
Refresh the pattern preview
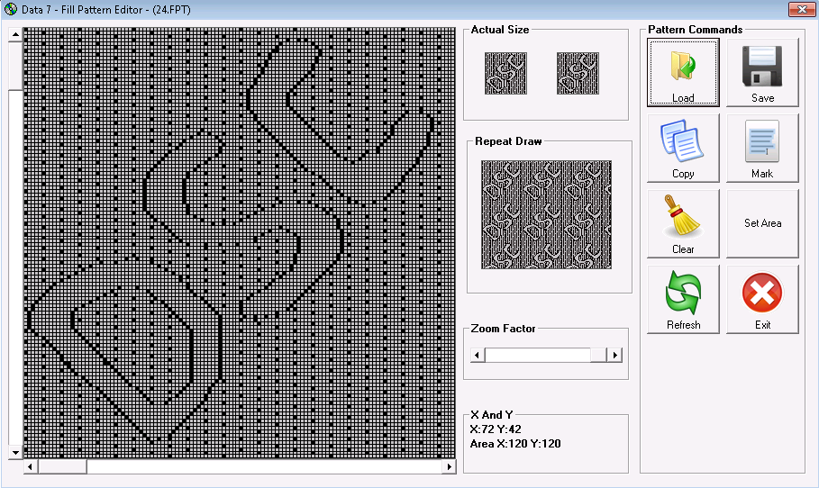683,300
